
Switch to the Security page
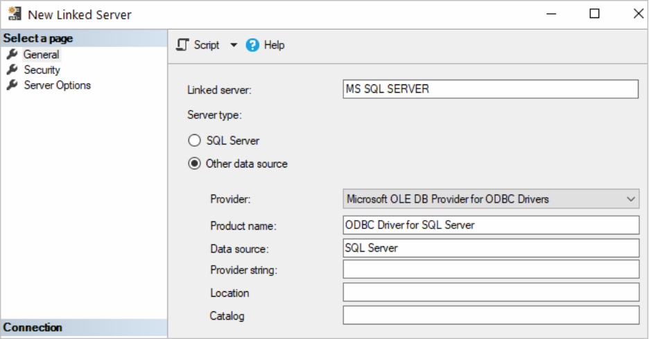42,70
